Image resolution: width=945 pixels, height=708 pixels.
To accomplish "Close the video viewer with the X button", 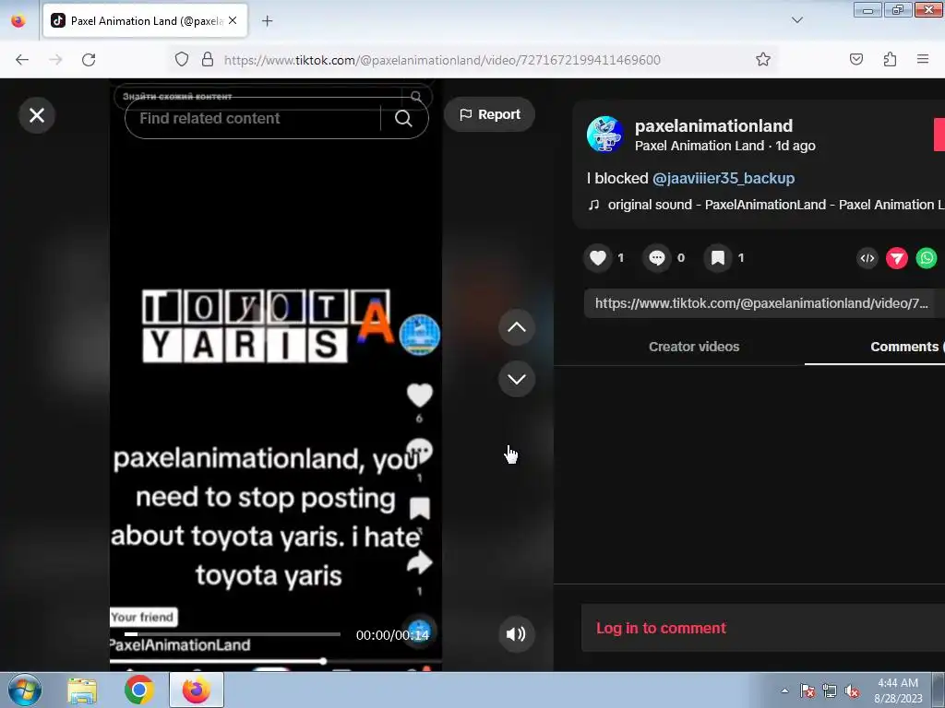I will (x=37, y=115).
